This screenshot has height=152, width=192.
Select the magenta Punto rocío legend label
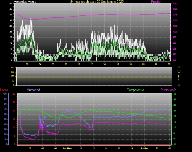coord(168,90)
